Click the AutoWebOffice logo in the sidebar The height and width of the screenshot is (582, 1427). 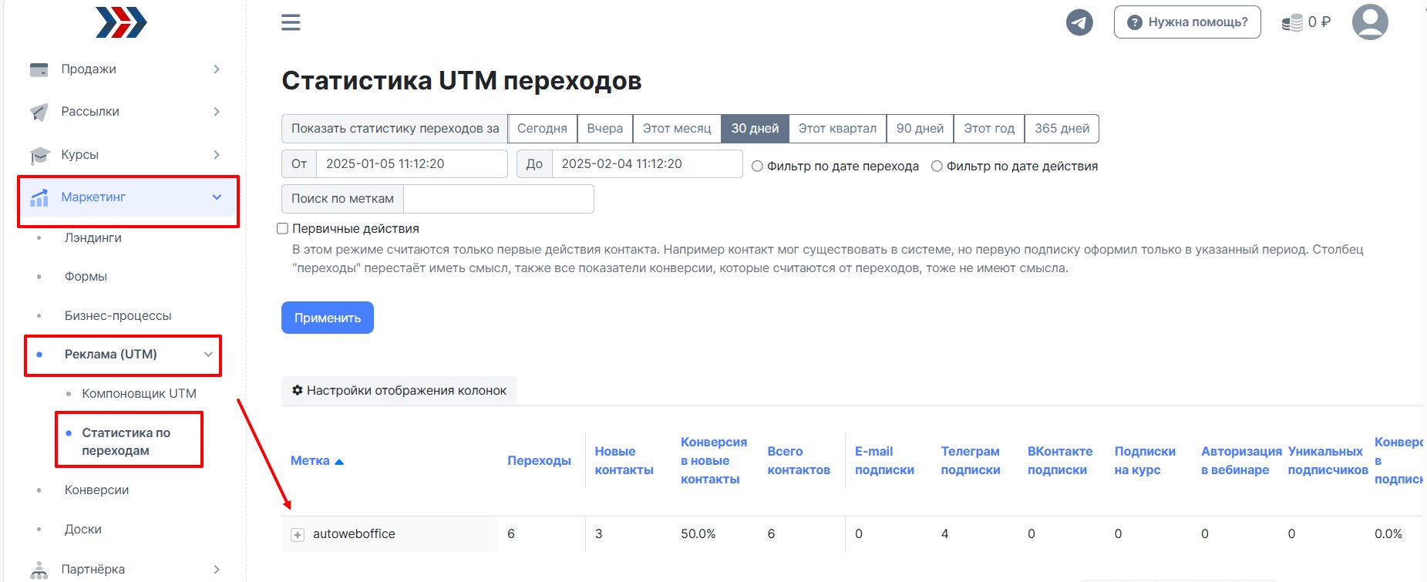pyautogui.click(x=121, y=22)
